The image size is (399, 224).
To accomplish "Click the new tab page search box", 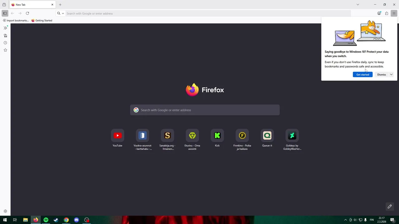I will tap(205, 110).
